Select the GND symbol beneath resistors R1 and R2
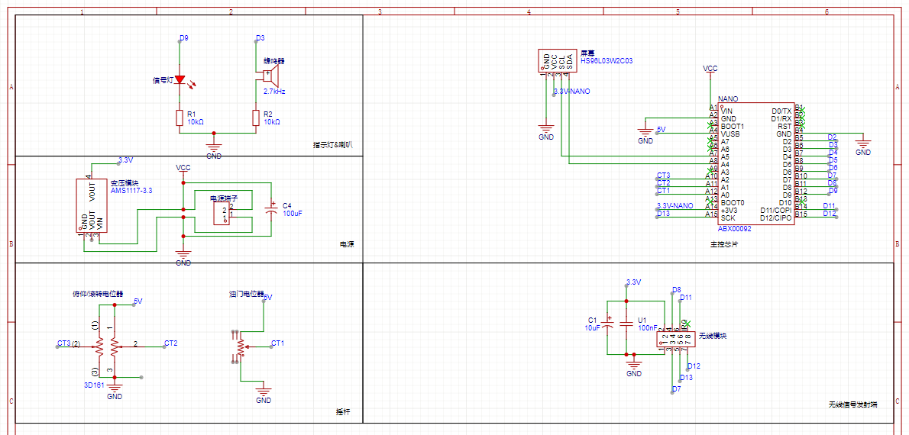 pos(214,149)
